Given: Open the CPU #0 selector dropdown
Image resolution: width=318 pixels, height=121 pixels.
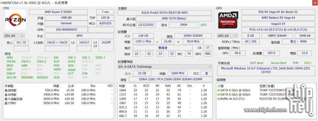Looking at the screenshot, I should coord(14,36).
